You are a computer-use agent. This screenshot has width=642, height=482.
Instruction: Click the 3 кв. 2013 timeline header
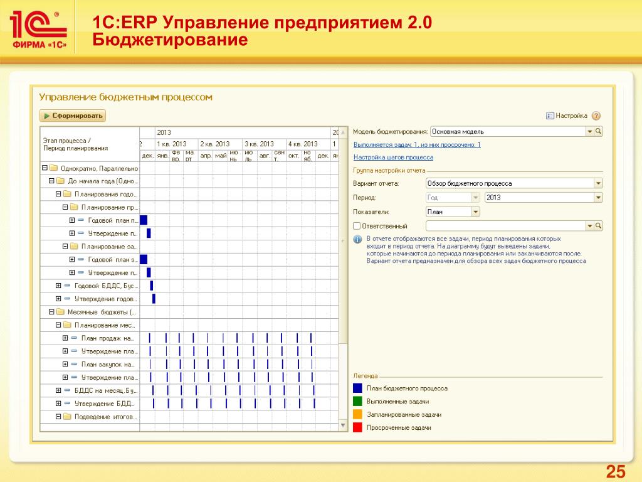tap(264, 144)
